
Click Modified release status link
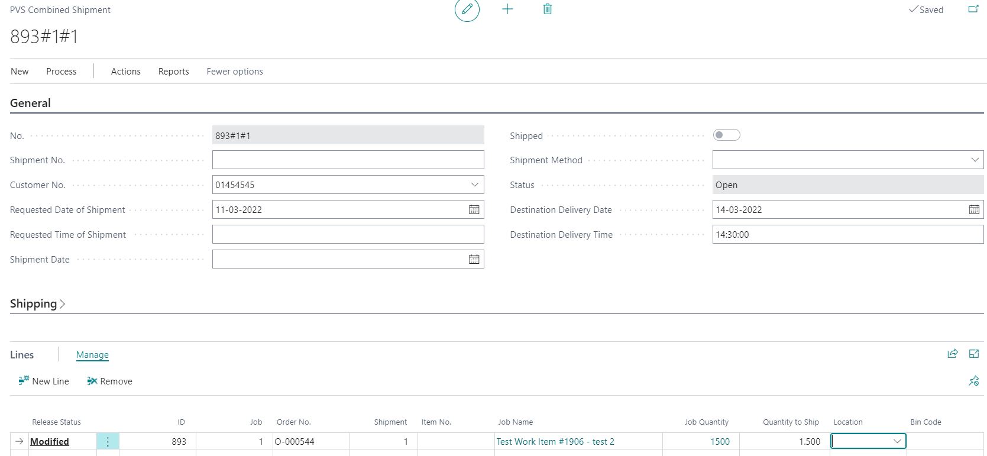[50, 441]
